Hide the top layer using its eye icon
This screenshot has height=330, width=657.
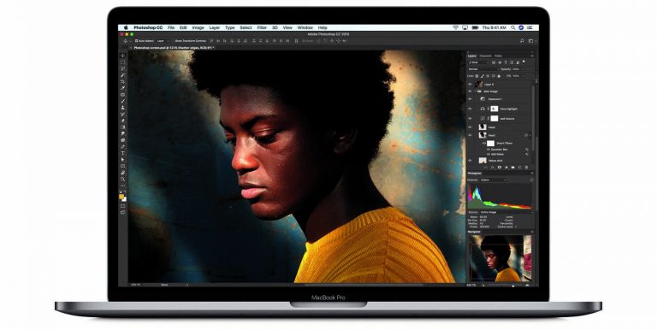click(x=470, y=84)
